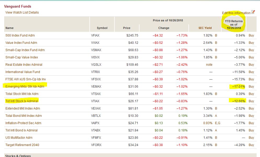Viewport: 260px width, 157px height.
Task: Open Small-Cap Value Index fund link
Action: point(22,57)
